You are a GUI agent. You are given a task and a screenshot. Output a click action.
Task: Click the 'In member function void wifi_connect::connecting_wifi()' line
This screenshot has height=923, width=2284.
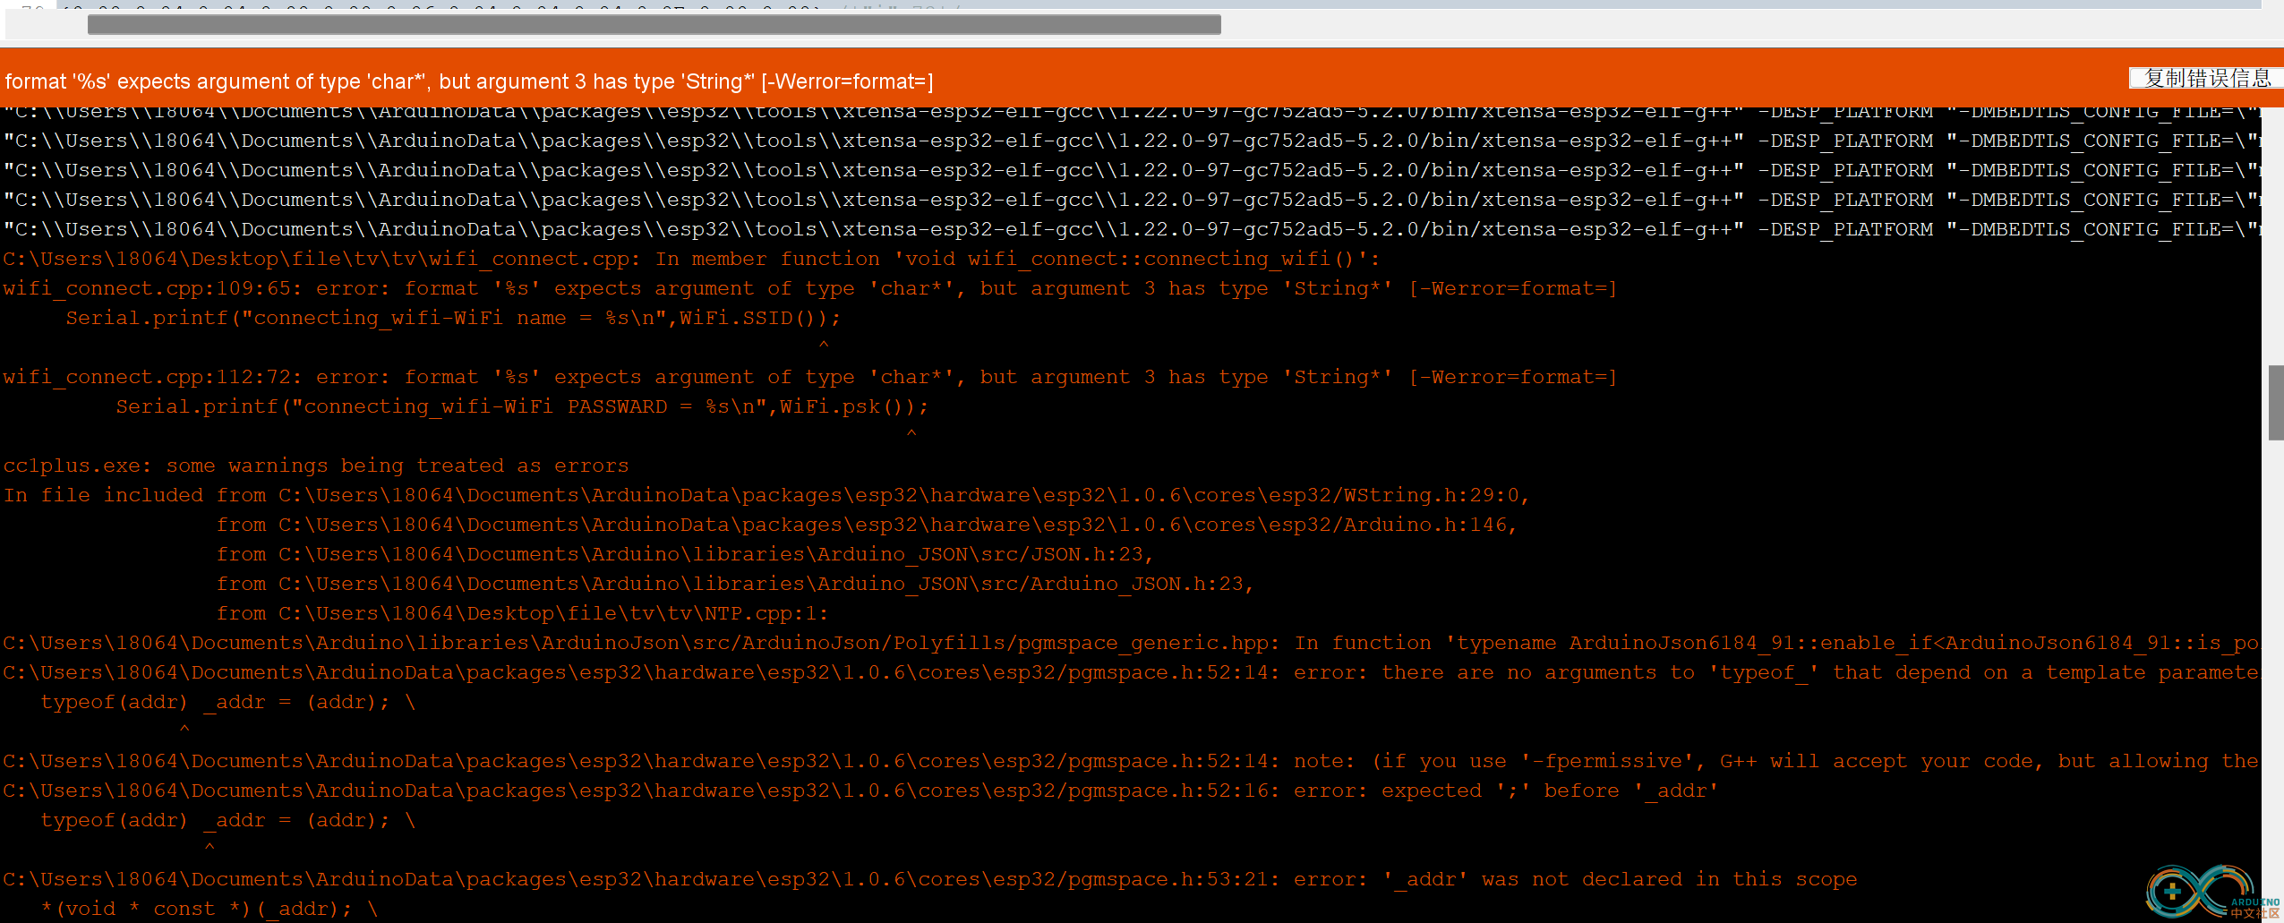(691, 259)
